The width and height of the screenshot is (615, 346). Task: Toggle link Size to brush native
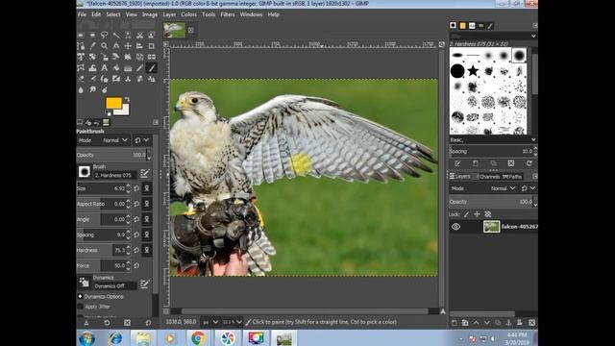point(147,188)
